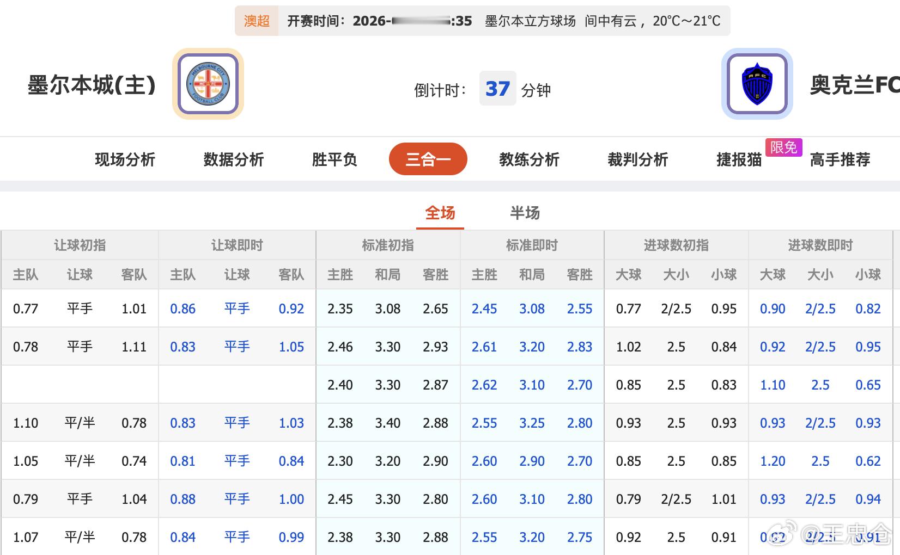The width and height of the screenshot is (900, 555).
Task: Open the 三合一 tab
Action: point(427,159)
